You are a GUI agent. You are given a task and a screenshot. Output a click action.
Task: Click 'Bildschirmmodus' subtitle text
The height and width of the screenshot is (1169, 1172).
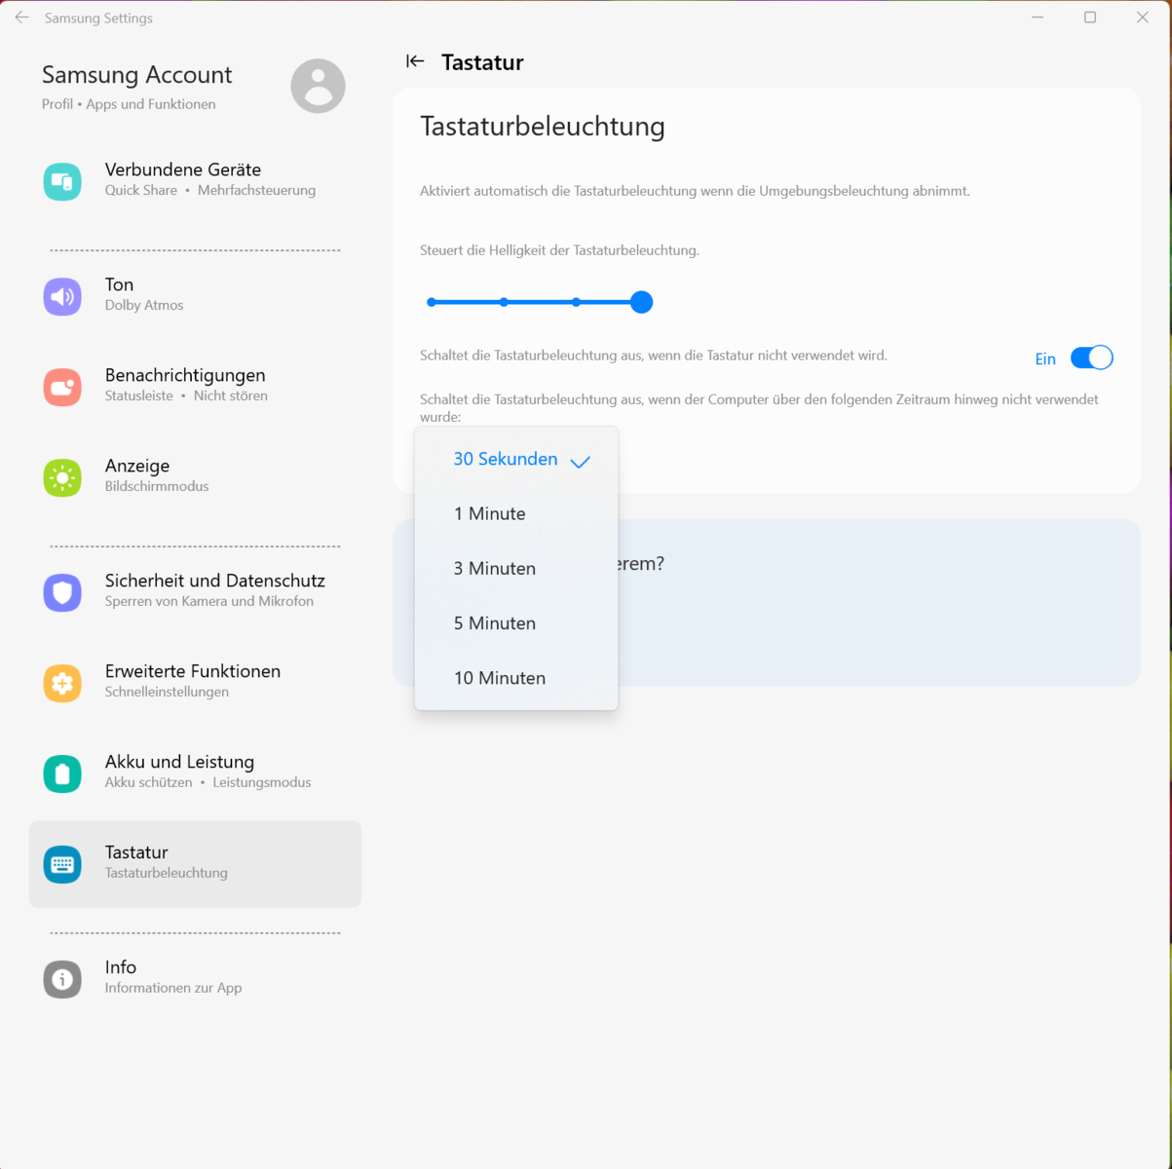[x=157, y=487]
